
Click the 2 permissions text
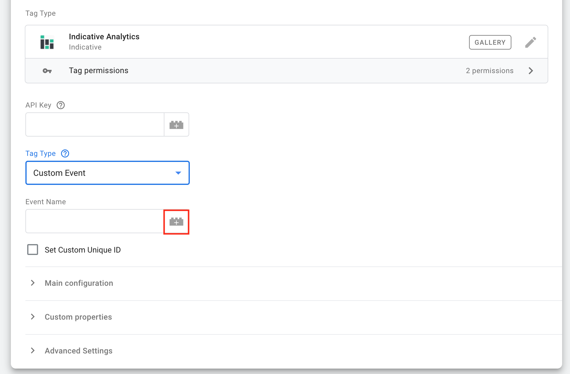coord(489,71)
